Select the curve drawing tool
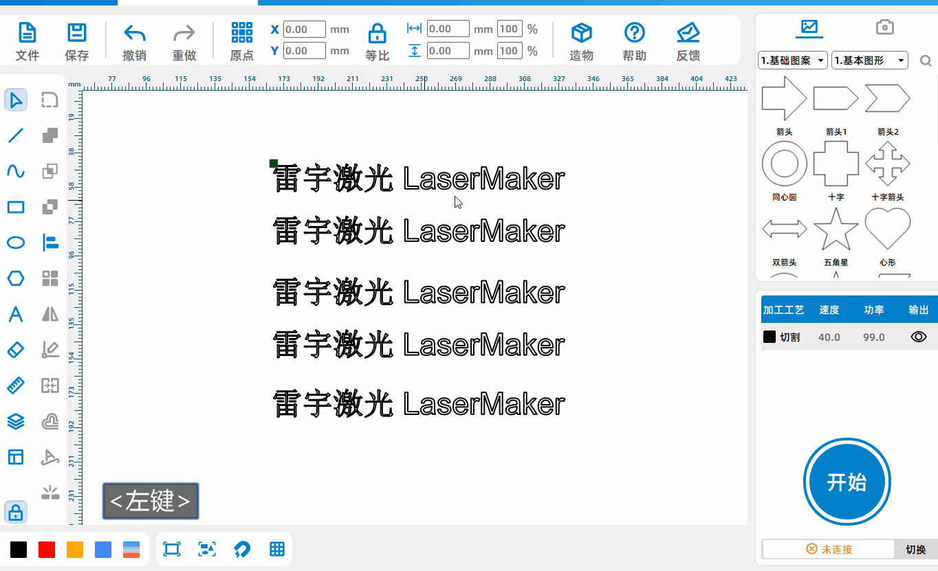938x571 pixels. [x=16, y=171]
